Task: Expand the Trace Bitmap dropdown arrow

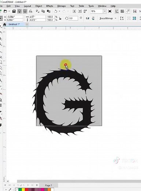Action: pyautogui.click(x=115, y=18)
